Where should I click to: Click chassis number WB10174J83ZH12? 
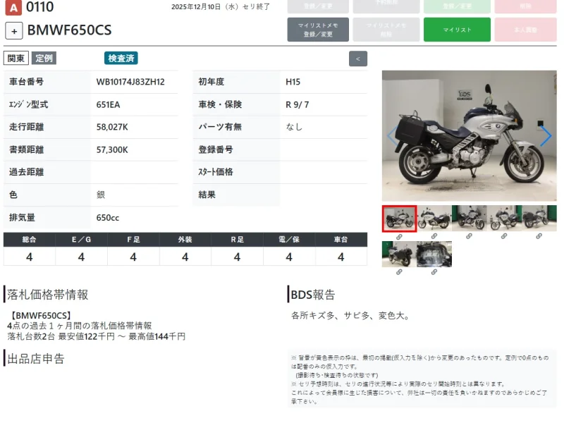pos(130,82)
